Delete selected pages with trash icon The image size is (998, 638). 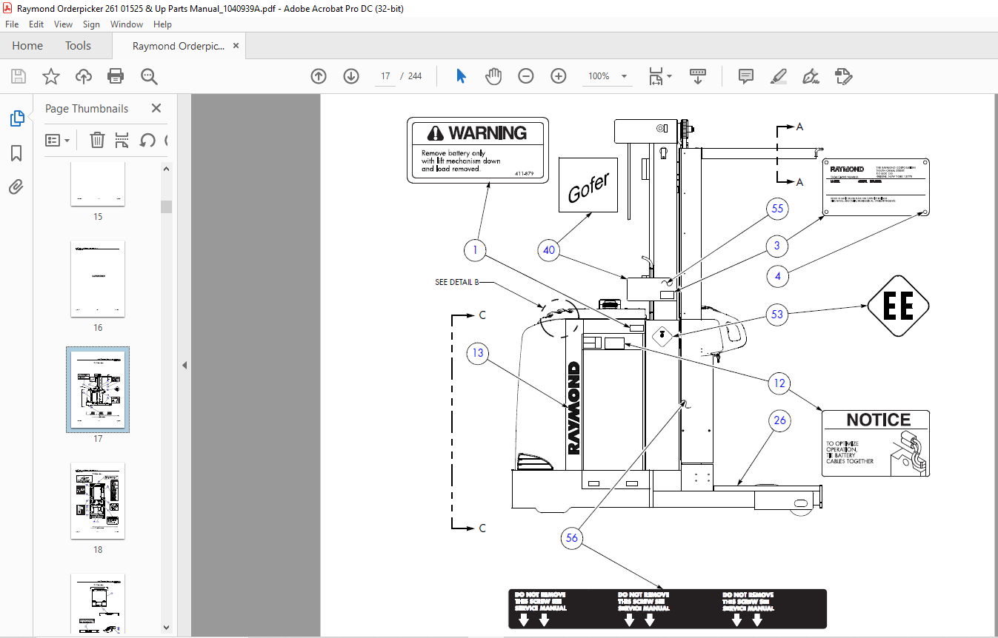97,140
